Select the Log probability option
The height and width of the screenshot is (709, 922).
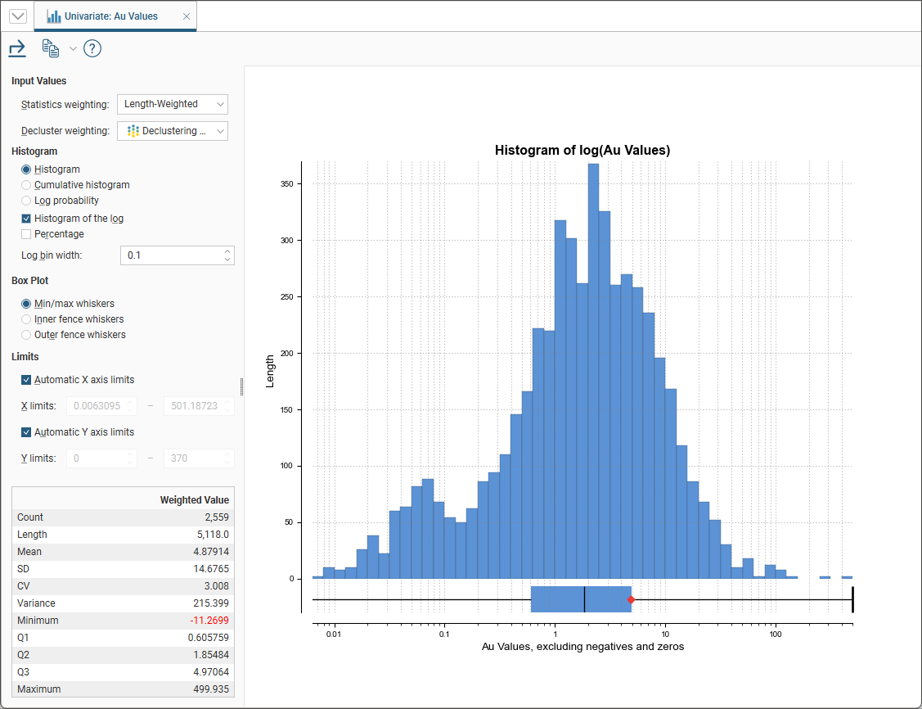[27, 201]
